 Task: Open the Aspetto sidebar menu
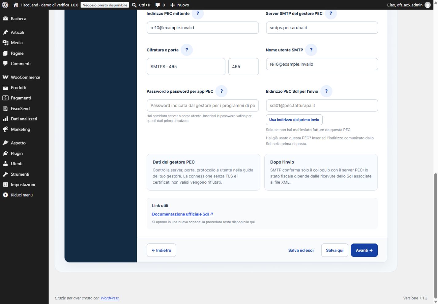coord(24,143)
